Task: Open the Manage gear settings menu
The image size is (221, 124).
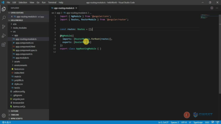Action: tap(4, 116)
